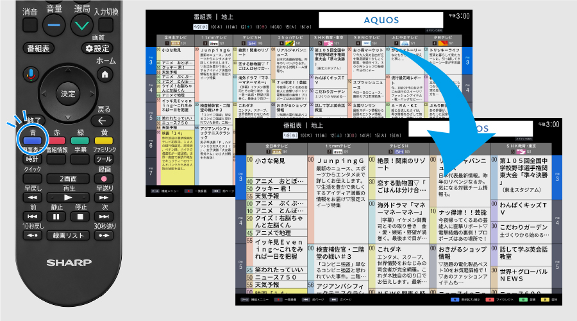Open the 録画リスト recordings list button
This screenshot has height=321, width=577.
(68, 236)
